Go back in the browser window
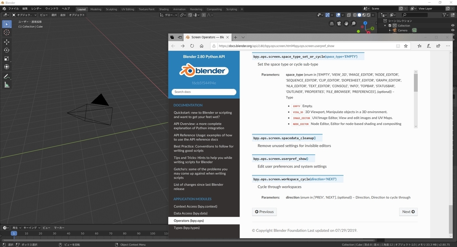Viewport: 457px width, 247px height. point(173,46)
